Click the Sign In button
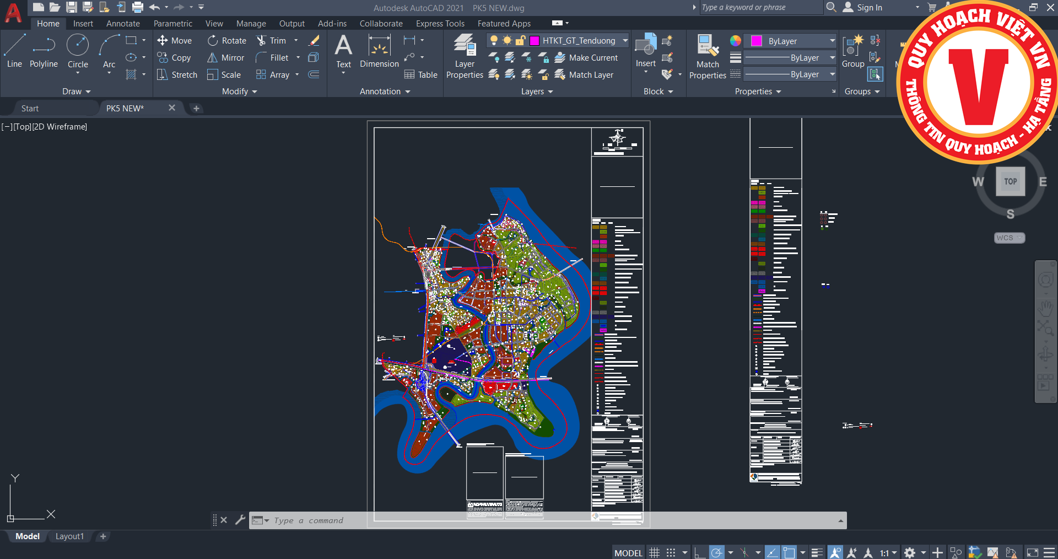1058x559 pixels. point(869,8)
